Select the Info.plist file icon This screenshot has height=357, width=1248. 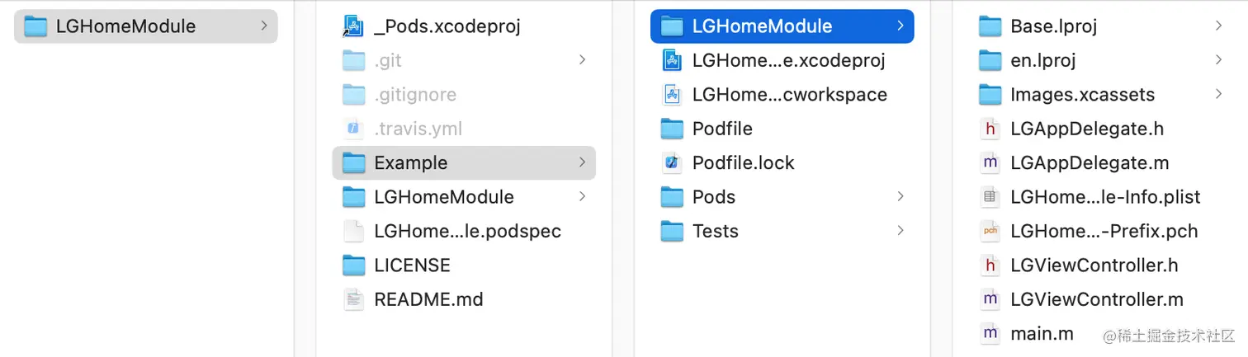tap(990, 197)
